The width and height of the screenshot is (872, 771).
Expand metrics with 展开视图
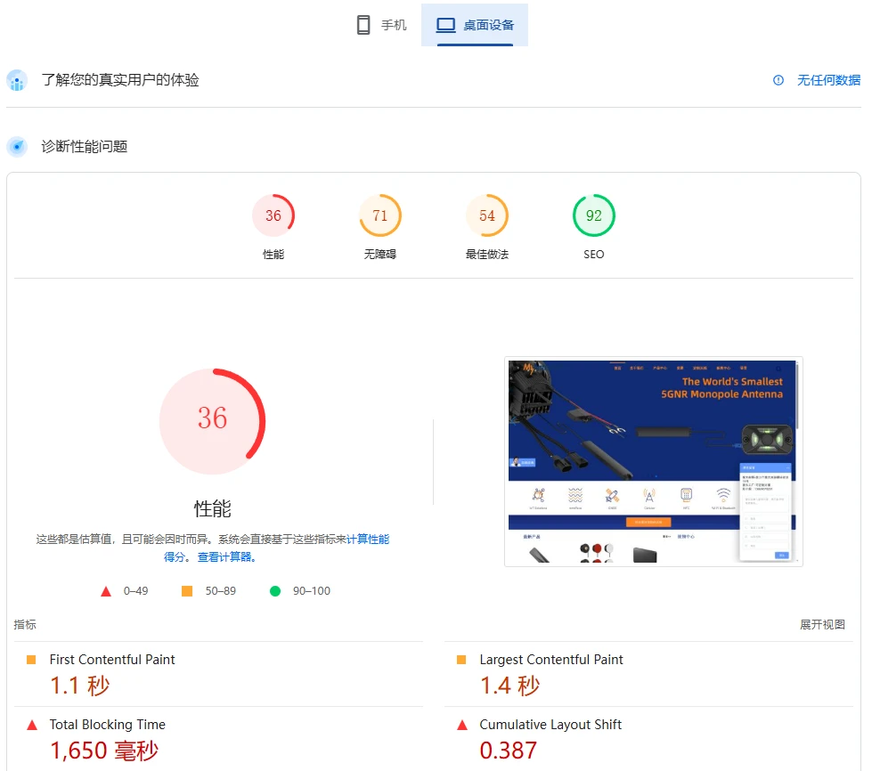point(822,625)
